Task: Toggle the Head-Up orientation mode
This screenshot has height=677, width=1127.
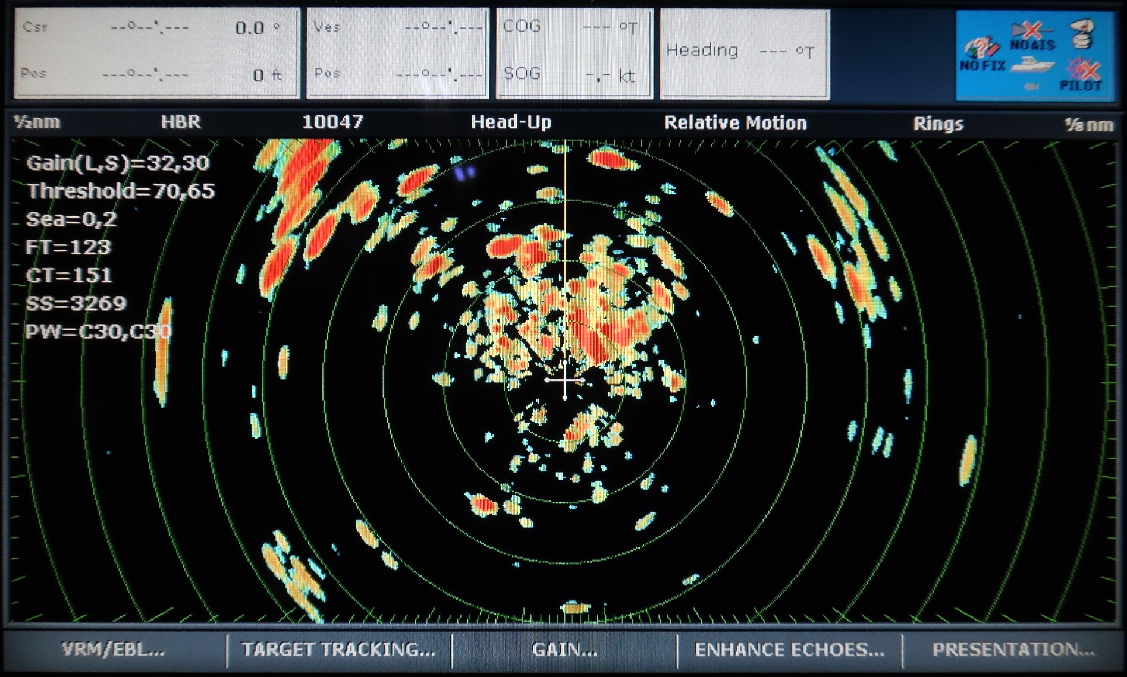Action: click(511, 122)
